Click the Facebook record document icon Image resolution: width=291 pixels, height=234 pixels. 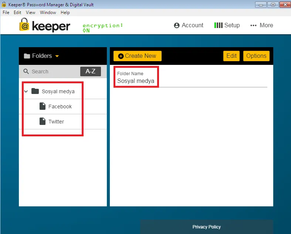(43, 106)
